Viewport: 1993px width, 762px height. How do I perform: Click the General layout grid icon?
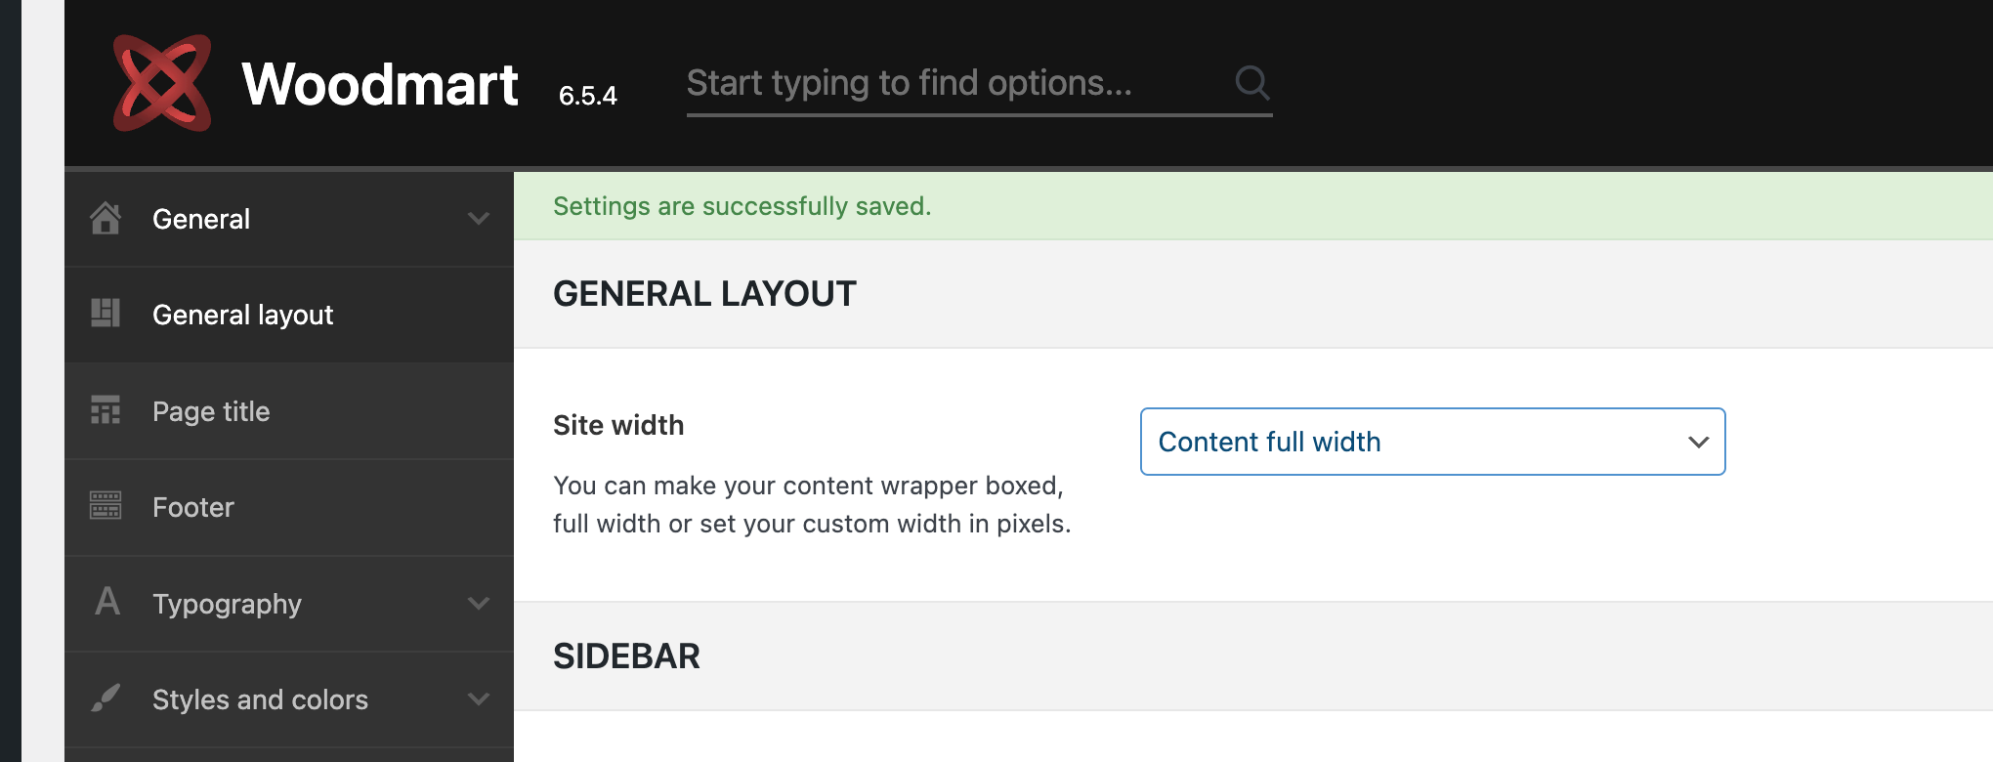tap(106, 313)
